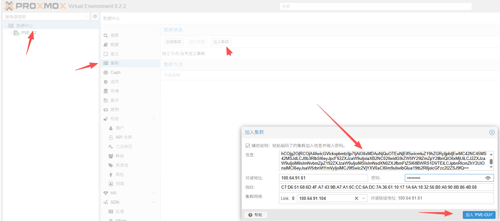Open 概要 via its book icon

(x=106, y=45)
